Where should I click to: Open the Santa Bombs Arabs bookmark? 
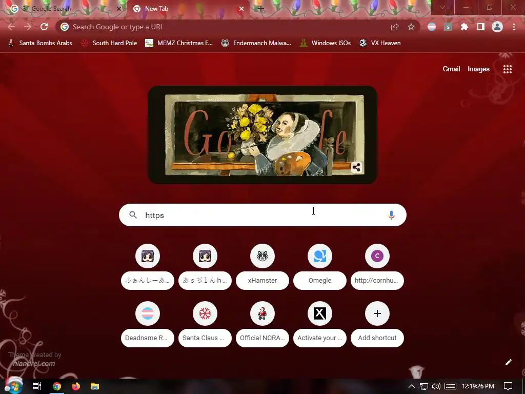40,43
